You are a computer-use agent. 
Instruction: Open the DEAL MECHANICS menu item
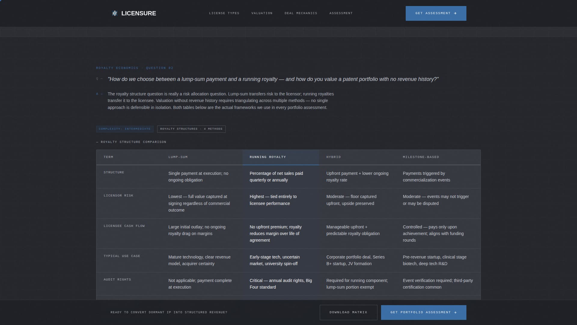pyautogui.click(x=301, y=13)
